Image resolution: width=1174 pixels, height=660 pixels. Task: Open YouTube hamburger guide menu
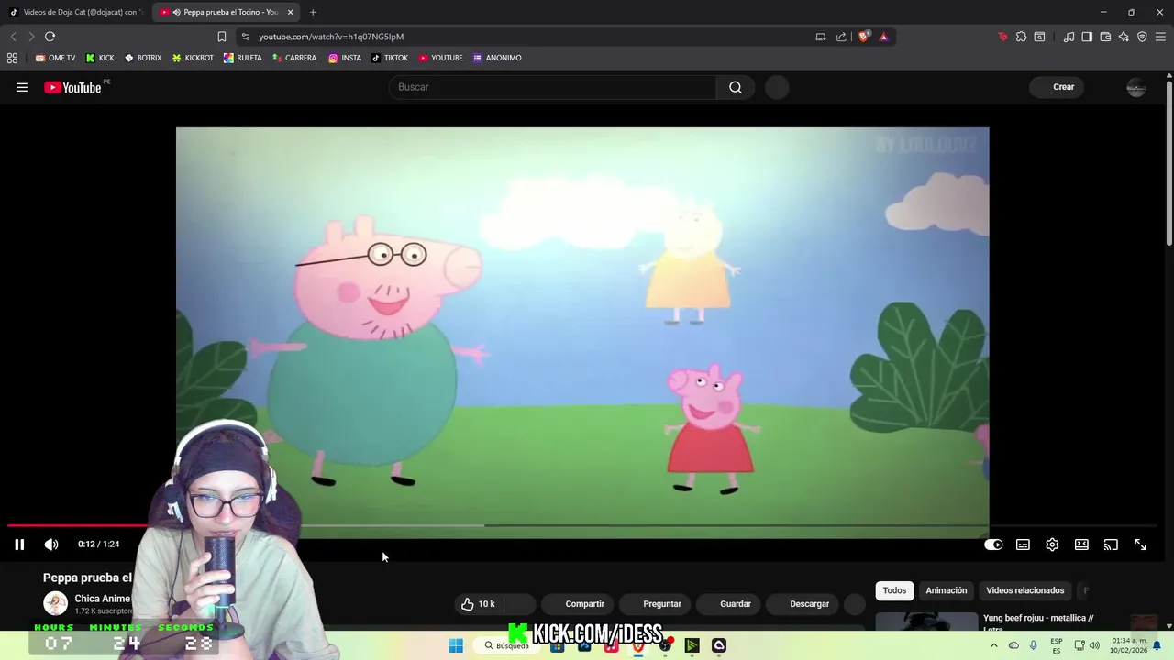tap(22, 87)
